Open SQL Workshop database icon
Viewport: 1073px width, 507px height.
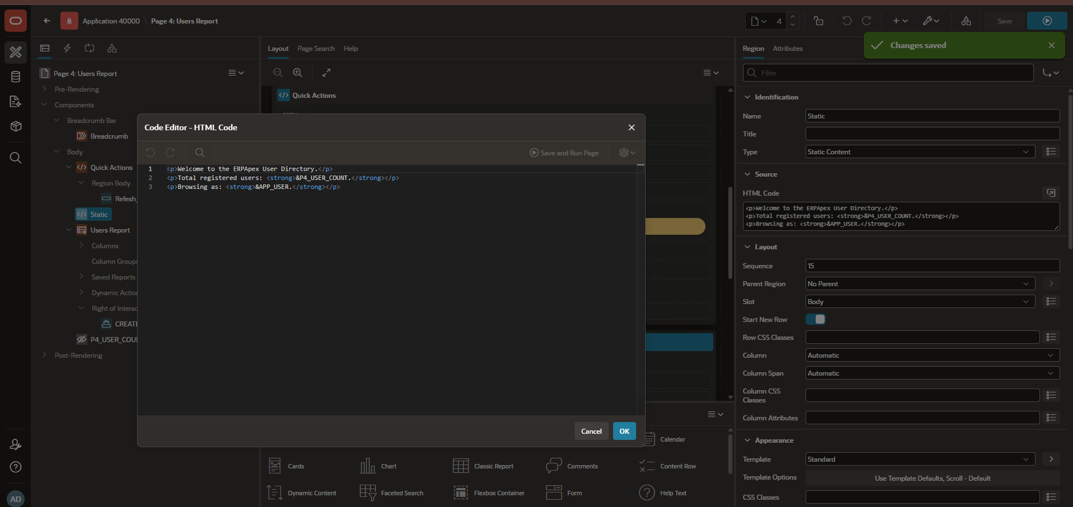(16, 77)
